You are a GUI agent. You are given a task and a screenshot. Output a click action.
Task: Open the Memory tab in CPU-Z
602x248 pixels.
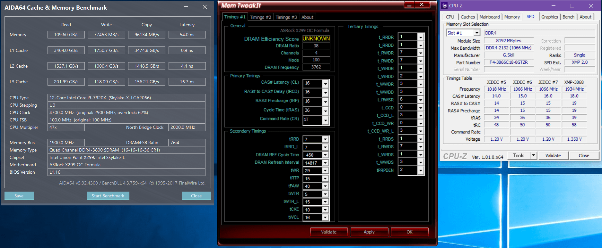click(x=512, y=17)
